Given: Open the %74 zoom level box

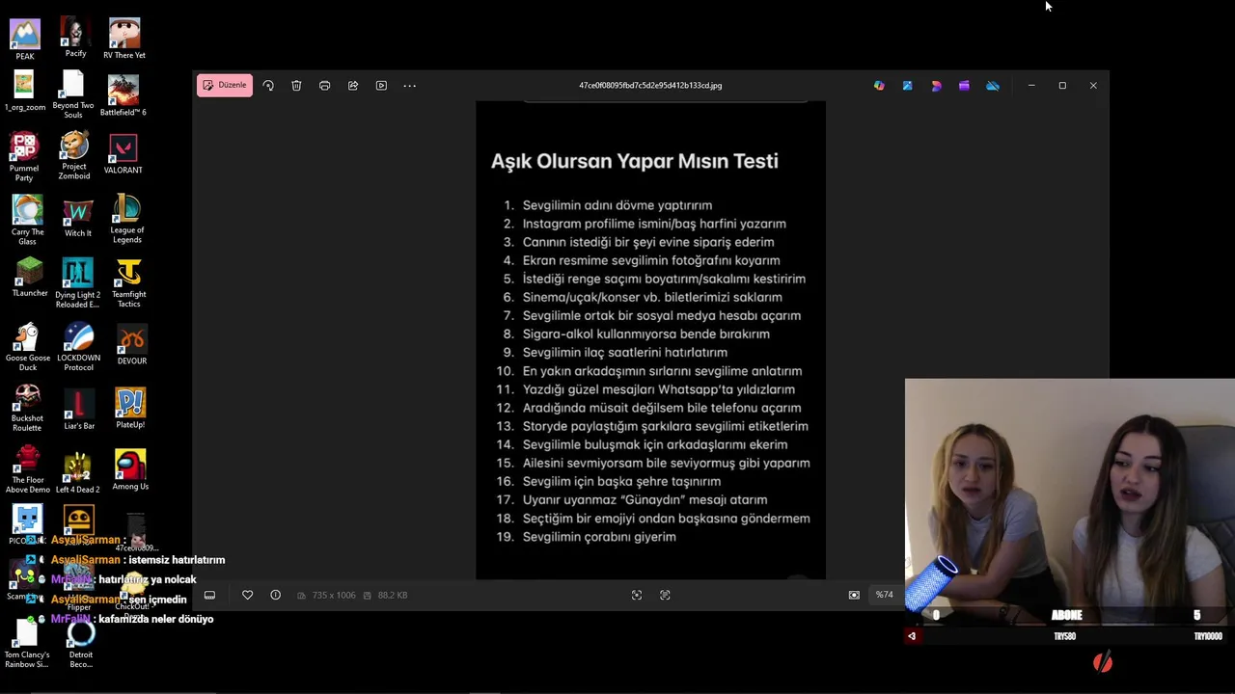Looking at the screenshot, I should (x=884, y=595).
